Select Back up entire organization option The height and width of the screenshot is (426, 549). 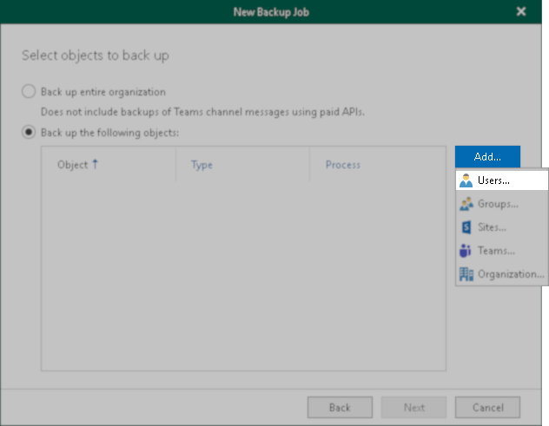point(29,92)
